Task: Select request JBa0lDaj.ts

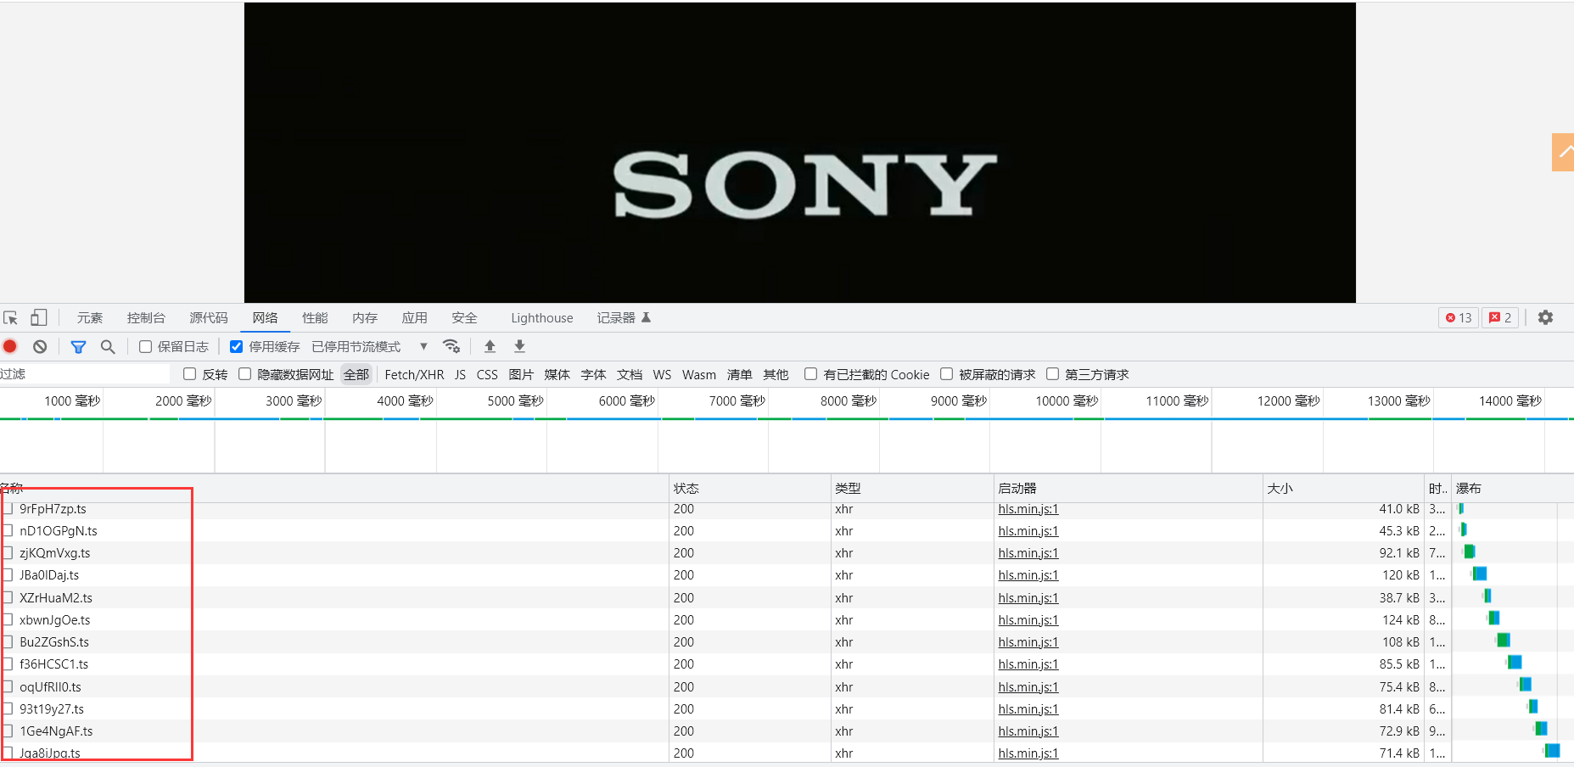Action: (x=49, y=575)
